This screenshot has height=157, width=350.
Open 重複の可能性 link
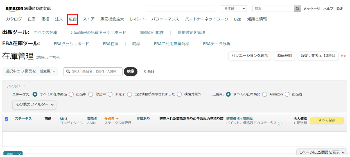[x=152, y=33]
